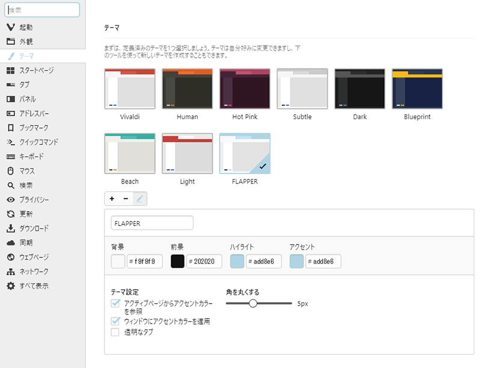
Task: Click the すべて表示 gear icon
Action: coord(11,286)
